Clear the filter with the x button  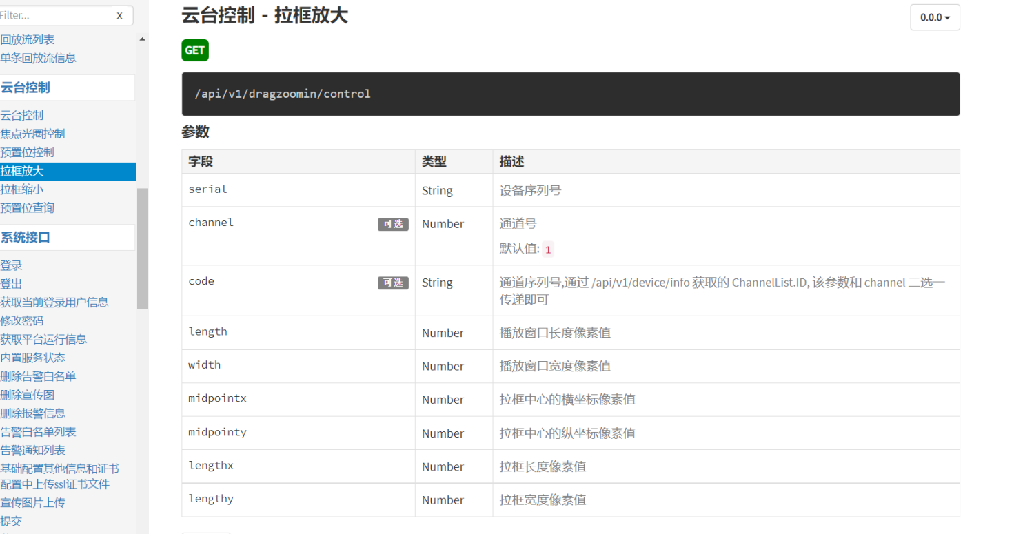coord(119,15)
